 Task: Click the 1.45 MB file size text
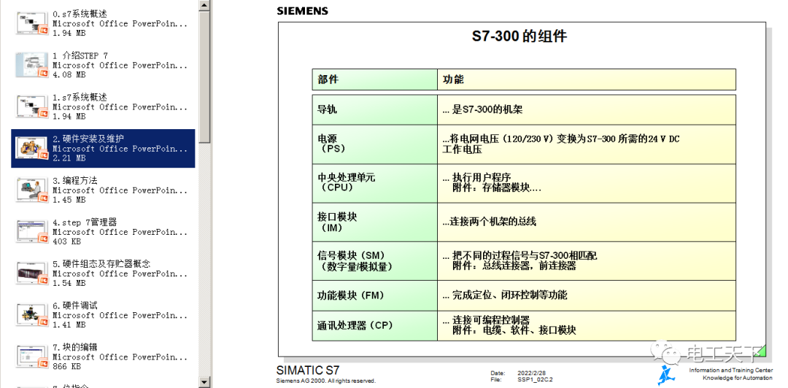pyautogui.click(x=69, y=200)
